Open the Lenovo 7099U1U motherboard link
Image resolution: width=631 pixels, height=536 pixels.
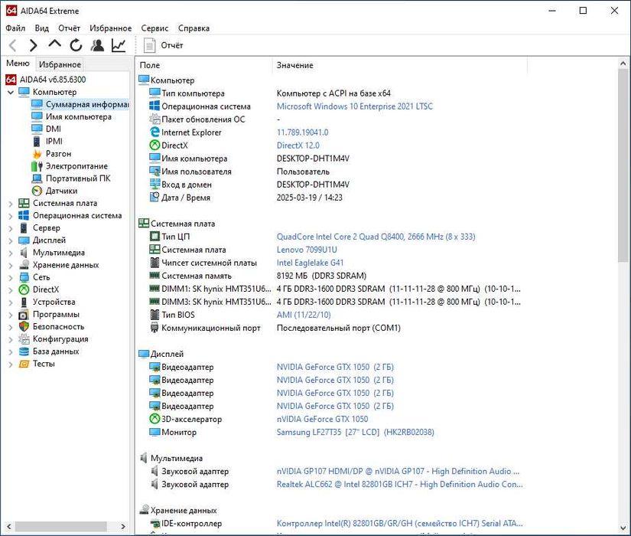click(x=307, y=250)
